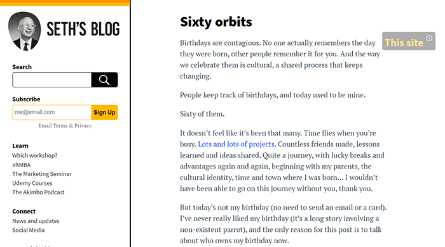Open the "Which workshop?" link
The image size is (445, 247).
(x=34, y=155)
